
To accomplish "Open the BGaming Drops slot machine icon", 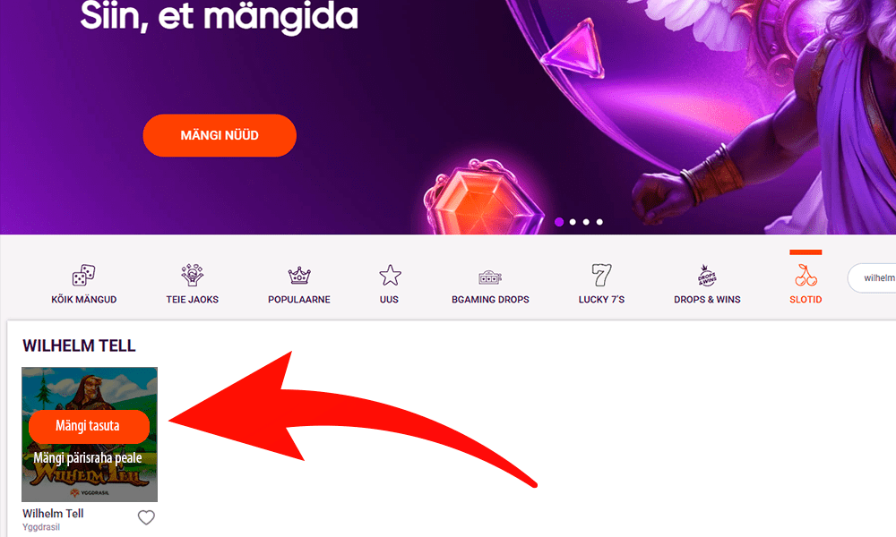I will pyautogui.click(x=490, y=277).
